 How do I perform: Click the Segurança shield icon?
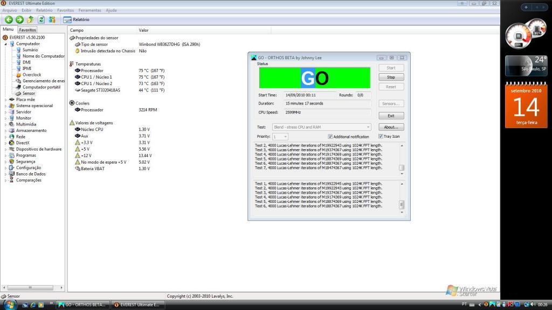tap(12, 161)
